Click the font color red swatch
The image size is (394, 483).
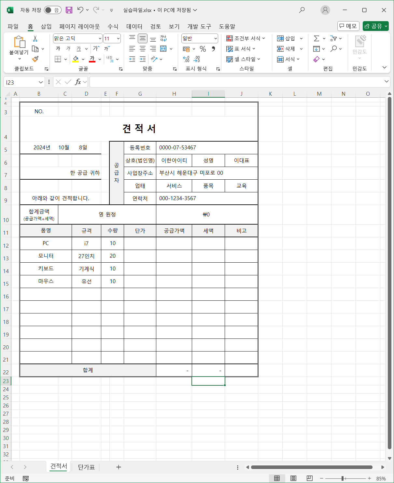[x=92, y=59]
